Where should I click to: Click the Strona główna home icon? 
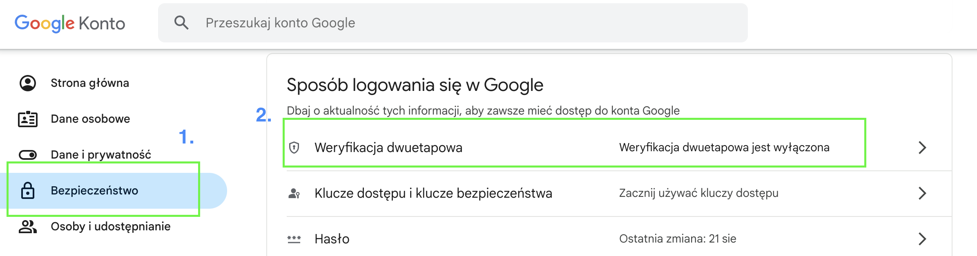pyautogui.click(x=27, y=83)
